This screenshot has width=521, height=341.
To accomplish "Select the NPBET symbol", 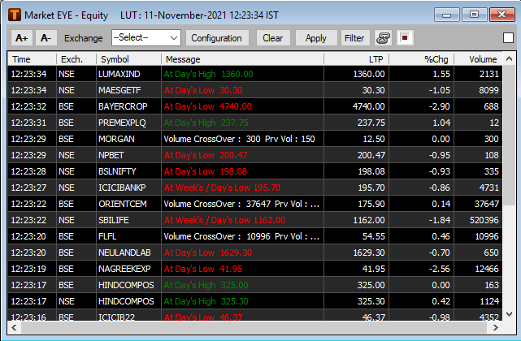I will point(111,155).
